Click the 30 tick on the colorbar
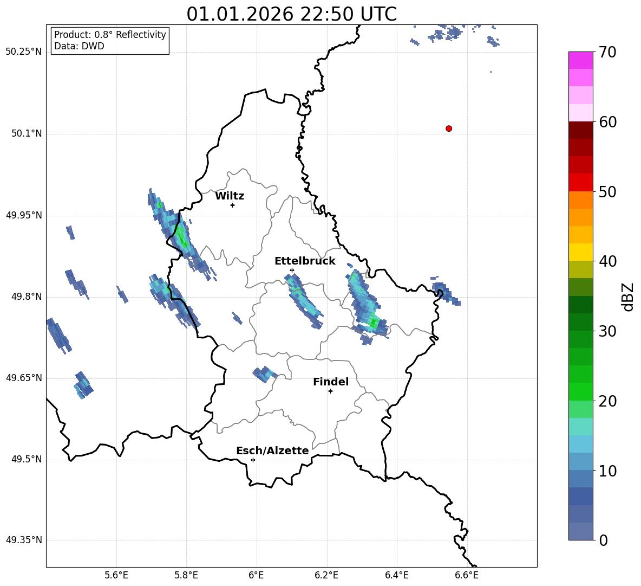Viewport: 641px width, 586px height. (607, 331)
